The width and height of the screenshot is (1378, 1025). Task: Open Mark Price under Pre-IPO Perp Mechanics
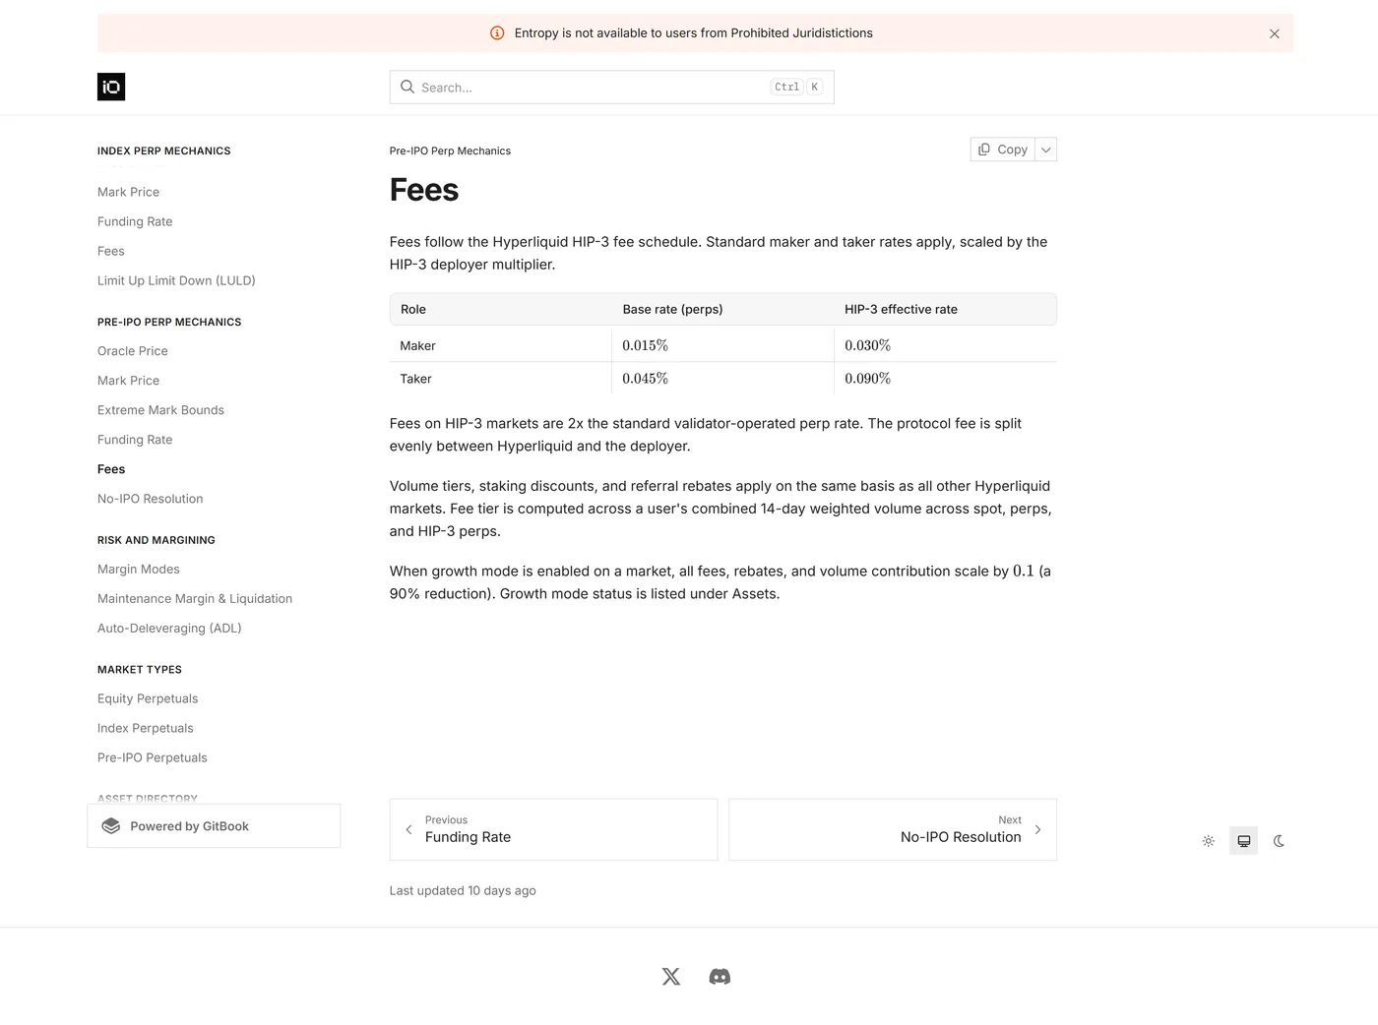(x=128, y=381)
